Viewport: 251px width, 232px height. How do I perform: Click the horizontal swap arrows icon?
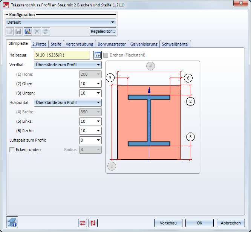82,223
